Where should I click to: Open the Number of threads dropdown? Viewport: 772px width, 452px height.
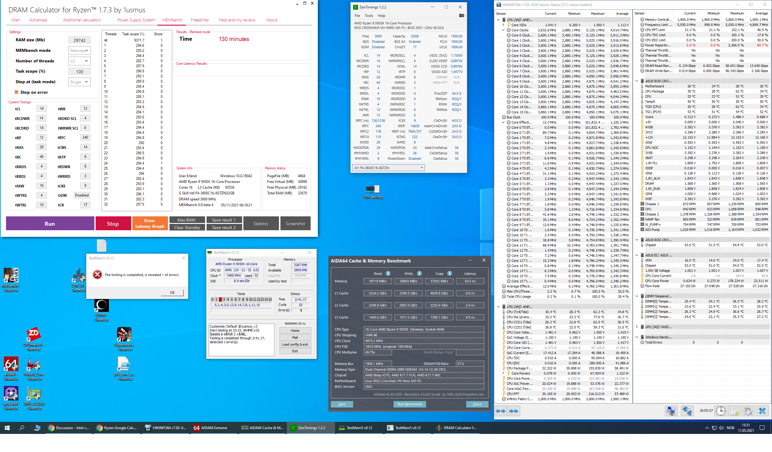tap(79, 61)
